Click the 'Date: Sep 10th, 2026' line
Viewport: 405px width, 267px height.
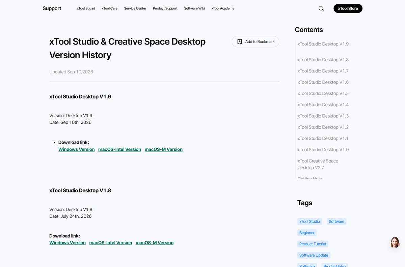click(x=70, y=122)
